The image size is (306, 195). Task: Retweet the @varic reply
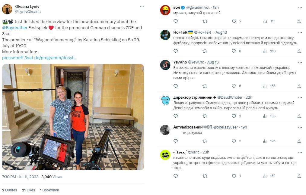[x=205, y=176]
